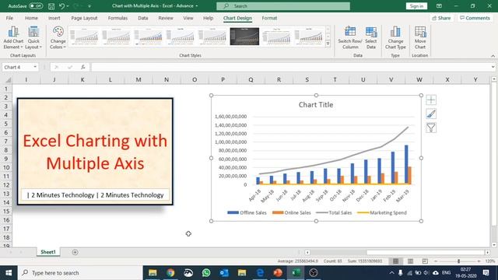Save the workbook with the save icon
The height and width of the screenshot is (280, 498).
point(51,6)
